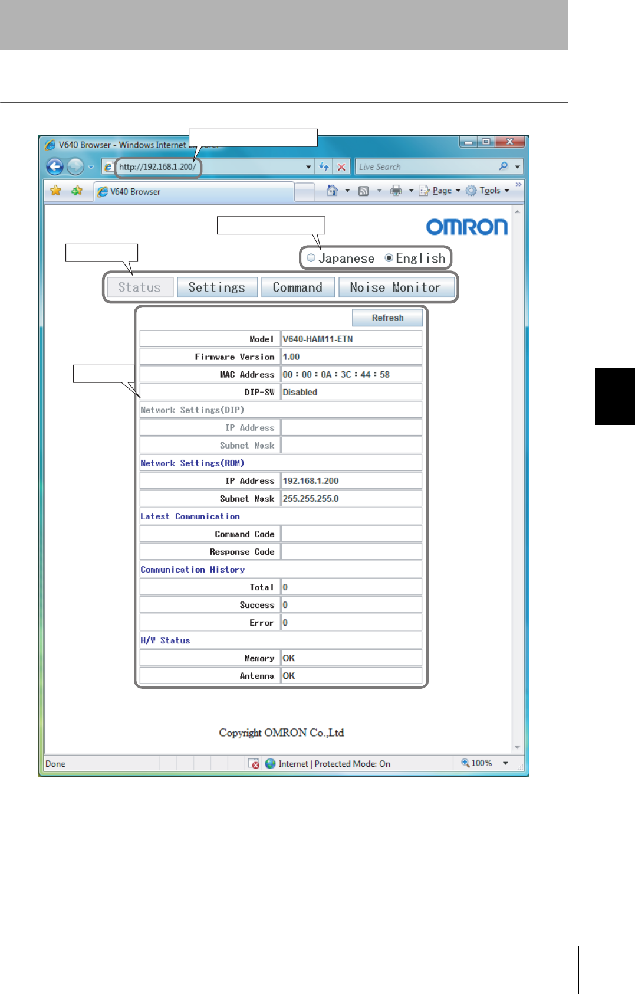This screenshot has width=635, height=994.
Task: Open the Command page button
Action: tap(298, 287)
